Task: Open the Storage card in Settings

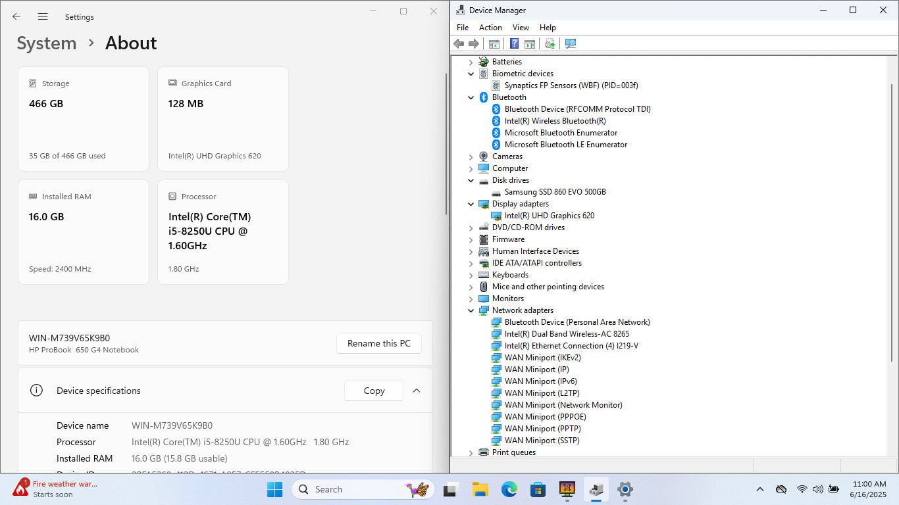Action: tap(84, 119)
